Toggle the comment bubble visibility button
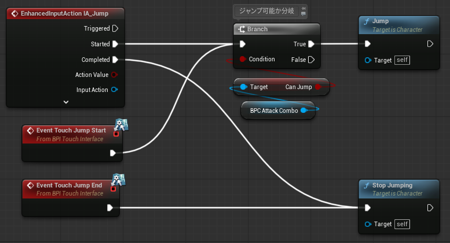The height and width of the screenshot is (243, 450). coord(303,13)
